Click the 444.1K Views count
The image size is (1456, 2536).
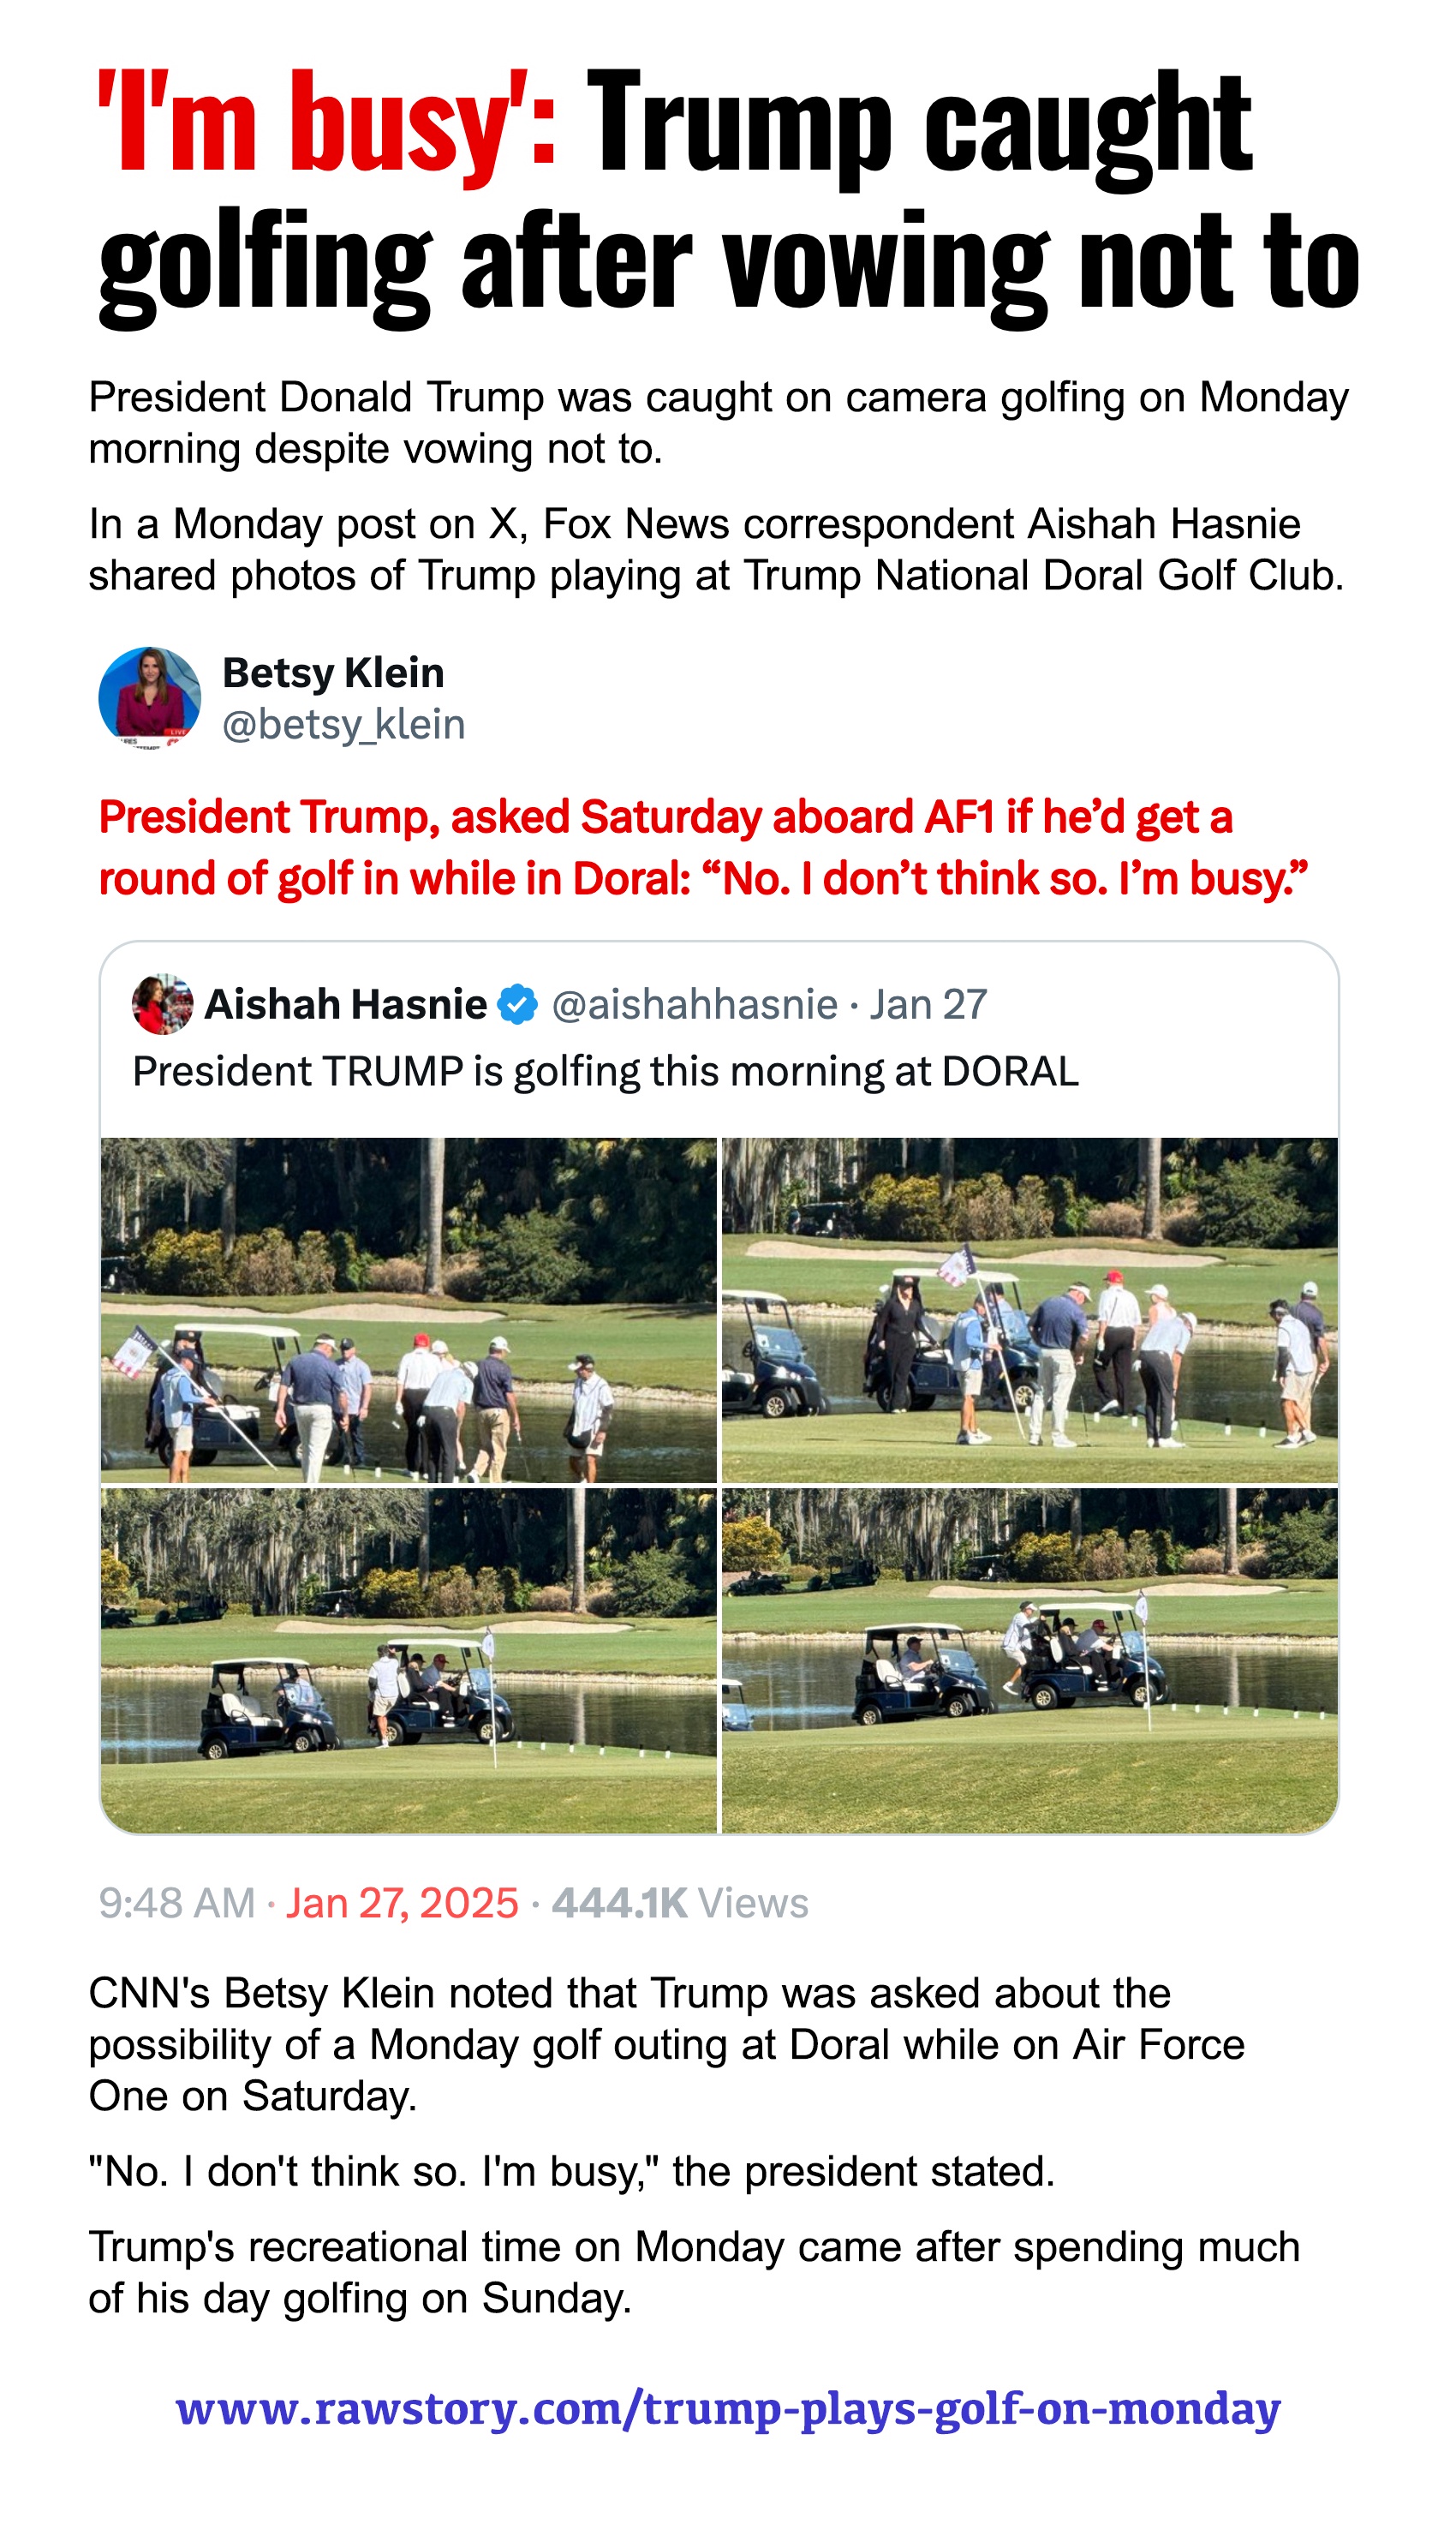click(x=680, y=1904)
